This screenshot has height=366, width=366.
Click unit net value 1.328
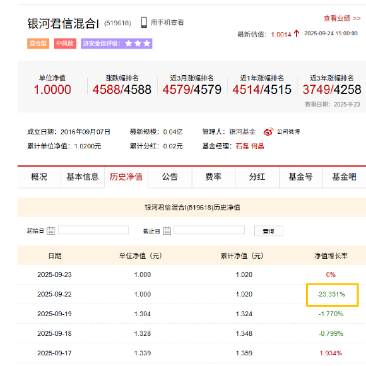point(142,333)
